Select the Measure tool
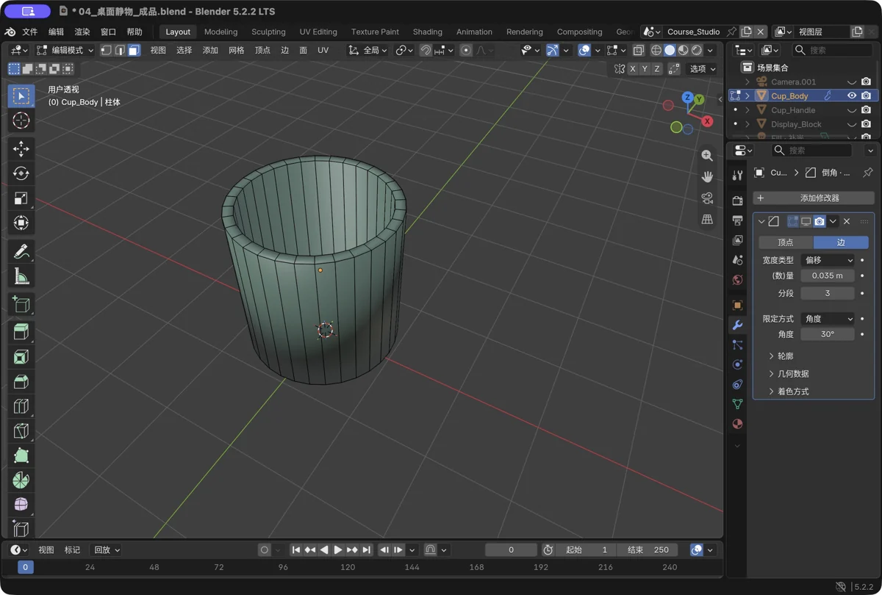 point(21,276)
